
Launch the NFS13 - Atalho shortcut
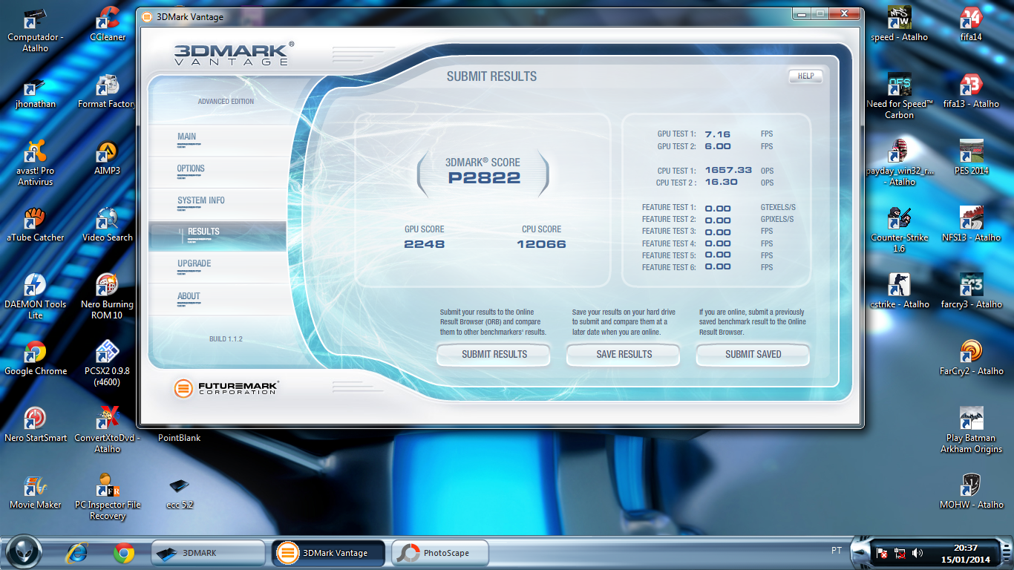pyautogui.click(x=972, y=224)
